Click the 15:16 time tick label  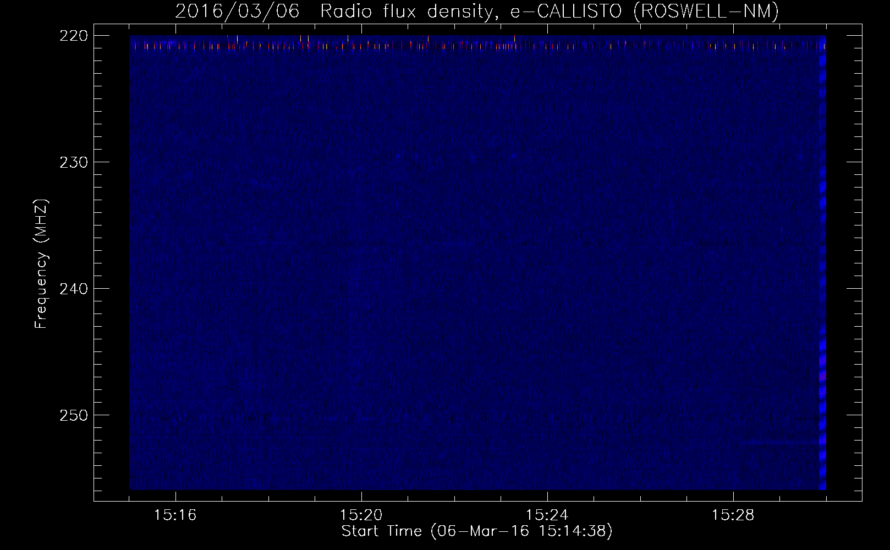[x=175, y=515]
